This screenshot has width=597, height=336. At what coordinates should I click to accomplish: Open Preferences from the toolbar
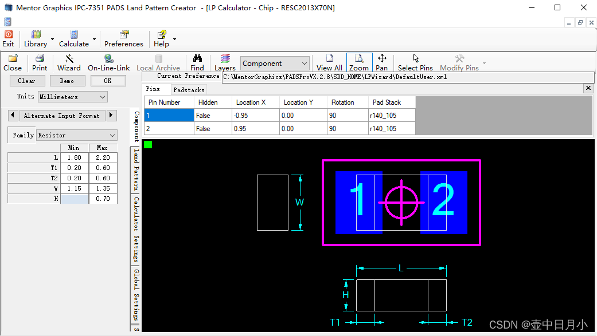(x=124, y=39)
